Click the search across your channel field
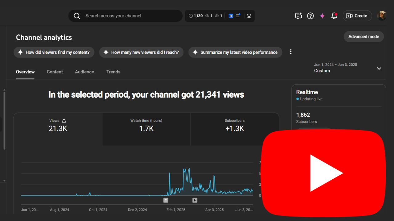The height and width of the screenshot is (221, 394). pyautogui.click(x=125, y=16)
